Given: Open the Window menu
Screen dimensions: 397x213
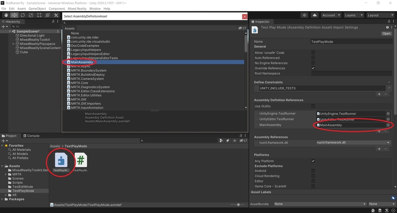Looking at the screenshot, I should click(x=95, y=9).
